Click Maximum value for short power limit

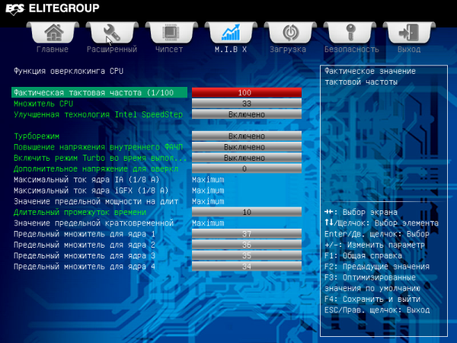click(x=208, y=223)
